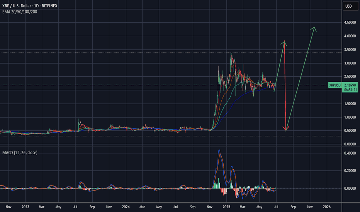This screenshot has width=360, height=212.
Task: Click the 3.50000 price axis label
Action: [350, 49]
